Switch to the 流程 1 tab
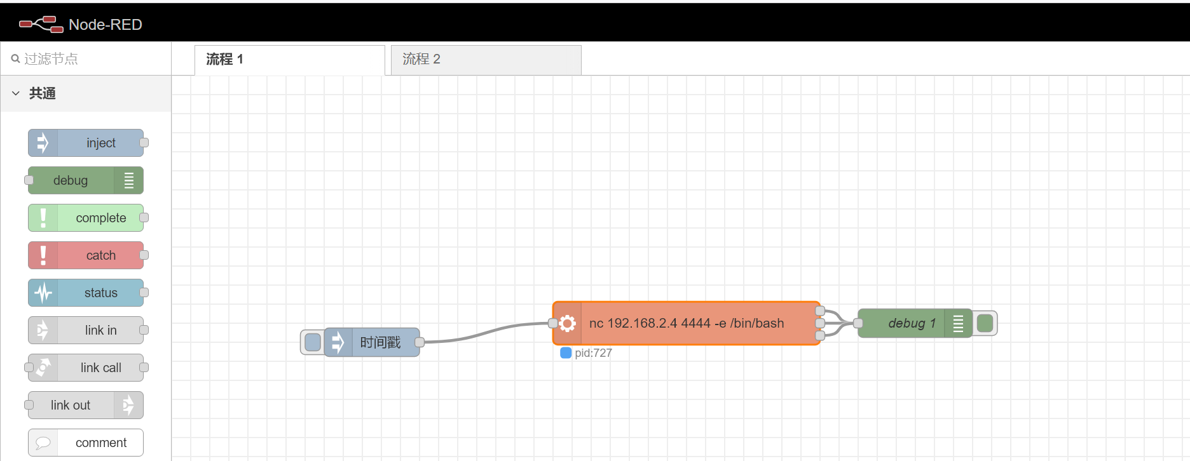 click(x=289, y=60)
